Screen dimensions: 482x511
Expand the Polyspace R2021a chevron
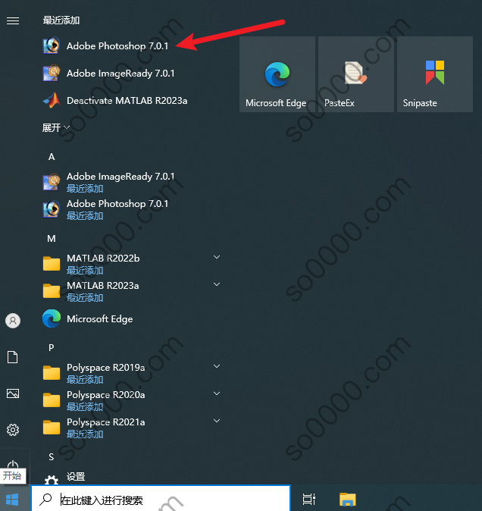tap(217, 421)
